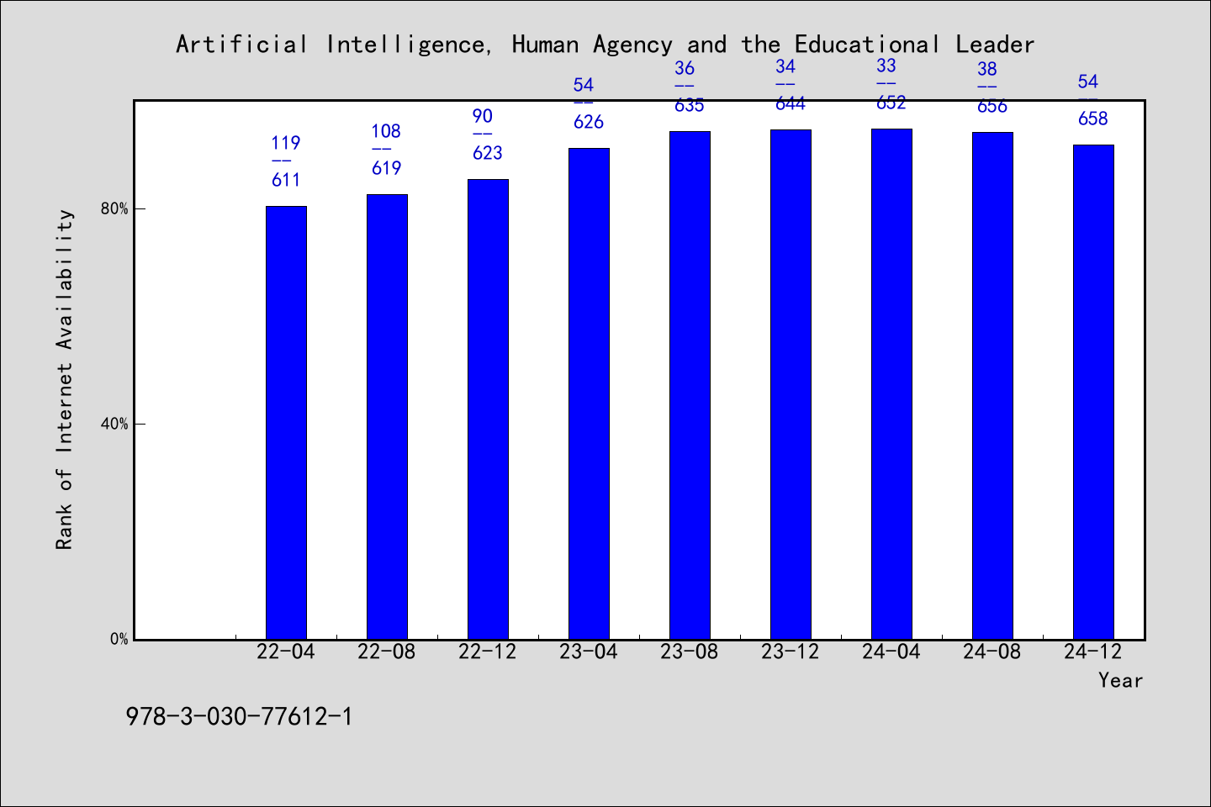Screen dimensions: 1211x807
Task: Select the bar for 22-12
Action: (488, 409)
